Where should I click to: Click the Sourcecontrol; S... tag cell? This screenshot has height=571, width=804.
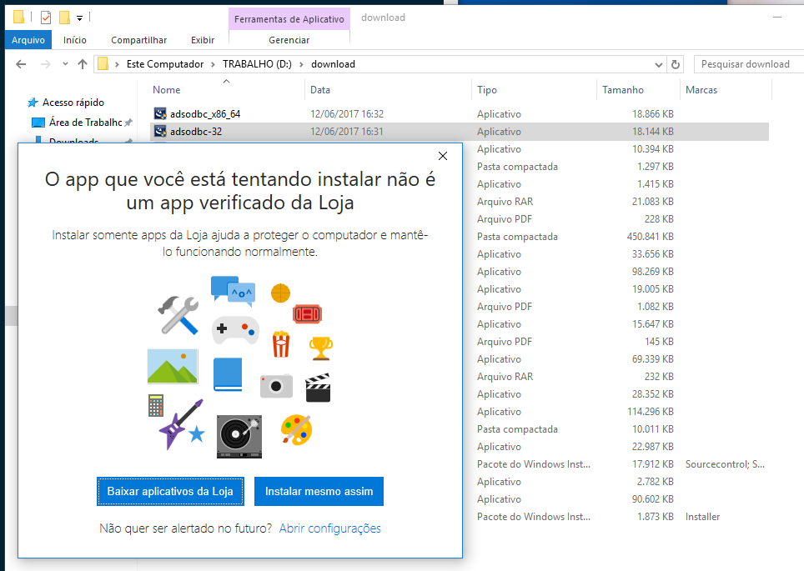pyautogui.click(x=725, y=463)
